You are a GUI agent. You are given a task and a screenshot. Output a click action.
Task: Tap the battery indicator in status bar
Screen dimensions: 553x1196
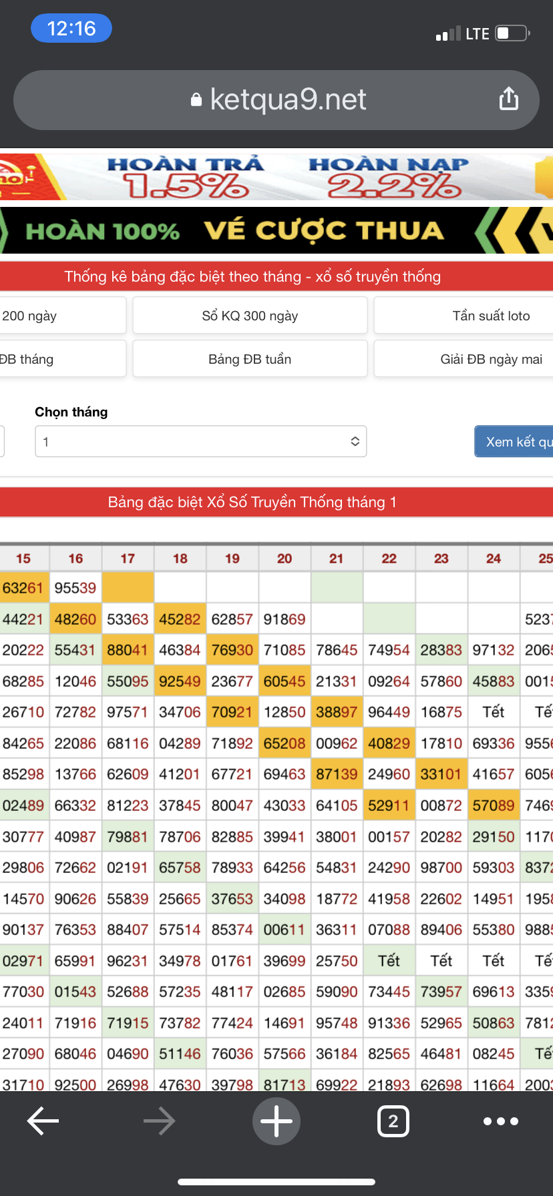pyautogui.click(x=512, y=33)
